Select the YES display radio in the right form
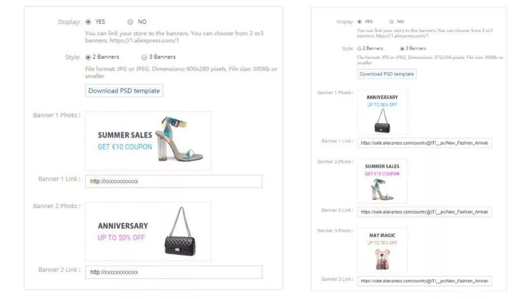Viewport: 532px width, 299px height. (360, 22)
